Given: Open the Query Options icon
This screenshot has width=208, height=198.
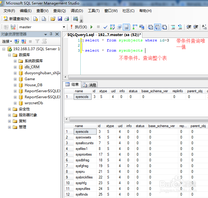Looking at the screenshot, I should 119,27.
